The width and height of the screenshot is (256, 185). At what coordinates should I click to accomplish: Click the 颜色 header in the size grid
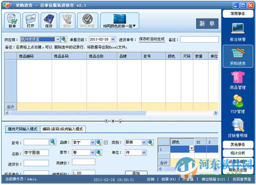(x=182, y=142)
